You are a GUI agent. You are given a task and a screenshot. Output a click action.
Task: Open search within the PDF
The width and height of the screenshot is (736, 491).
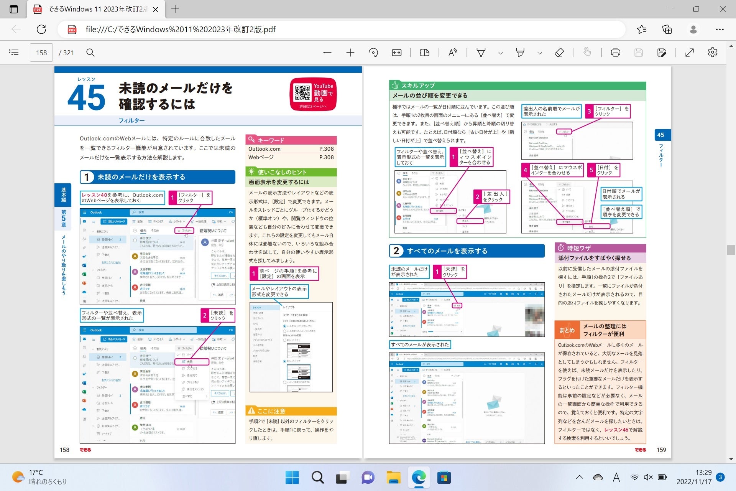[x=90, y=53]
